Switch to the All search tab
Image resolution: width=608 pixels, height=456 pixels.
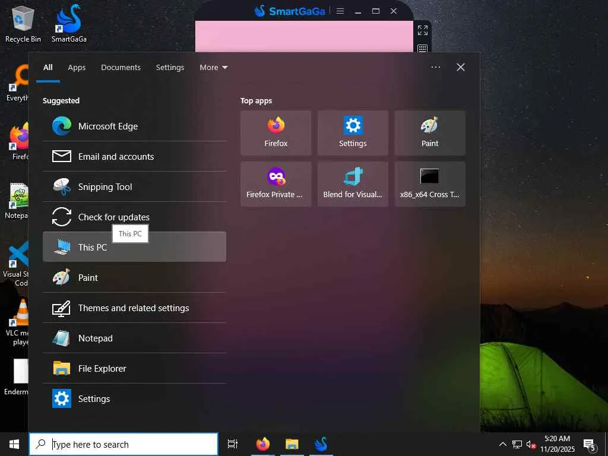click(x=48, y=68)
